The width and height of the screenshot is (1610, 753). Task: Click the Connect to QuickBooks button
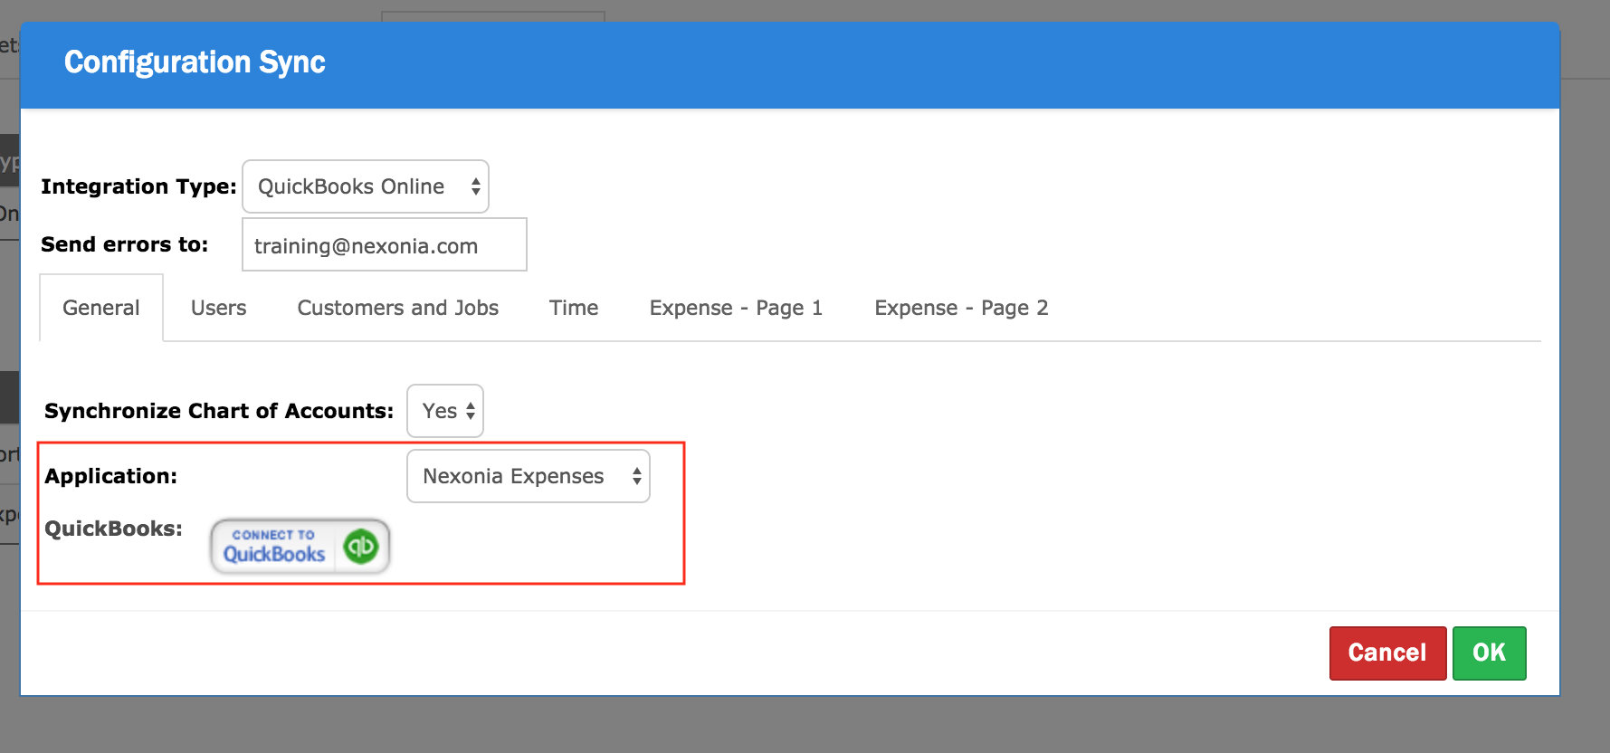[300, 546]
